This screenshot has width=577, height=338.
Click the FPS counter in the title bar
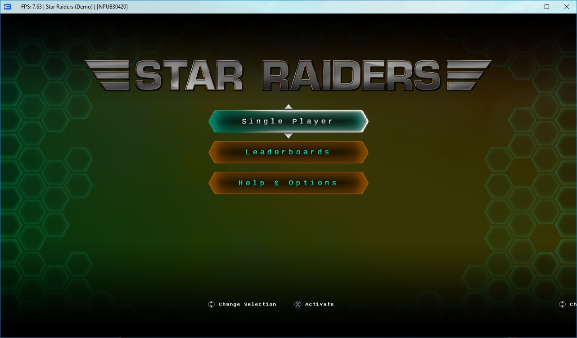pyautogui.click(x=32, y=7)
